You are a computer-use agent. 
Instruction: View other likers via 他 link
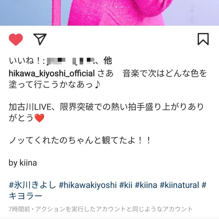click(x=108, y=61)
